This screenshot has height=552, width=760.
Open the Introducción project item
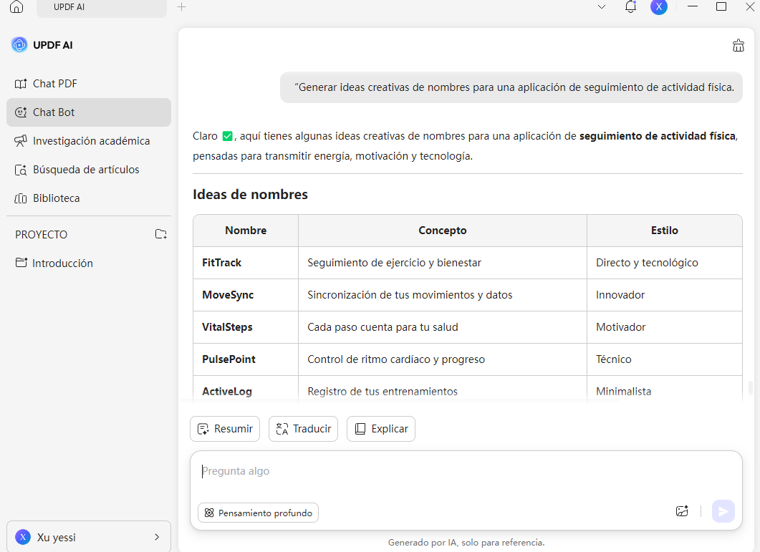62,263
